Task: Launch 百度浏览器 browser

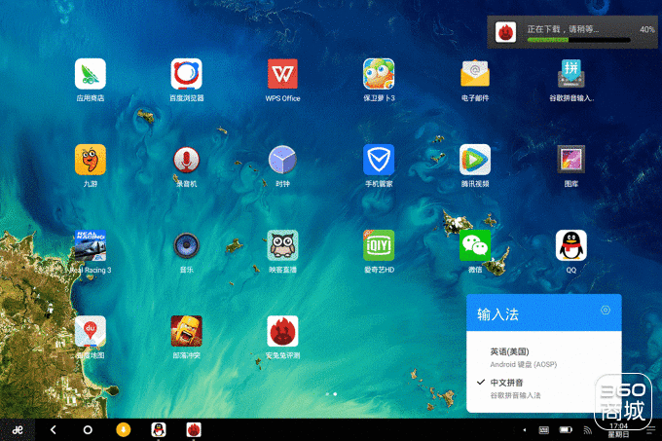Action: (x=186, y=74)
